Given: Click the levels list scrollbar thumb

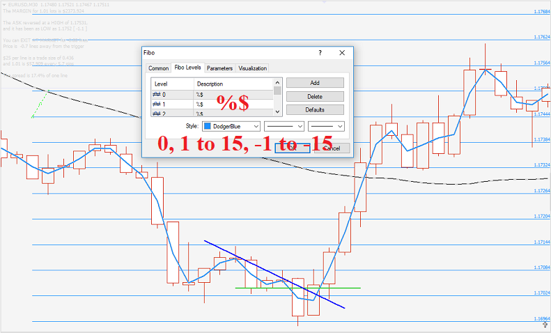Looking at the screenshot, I should point(277,91).
